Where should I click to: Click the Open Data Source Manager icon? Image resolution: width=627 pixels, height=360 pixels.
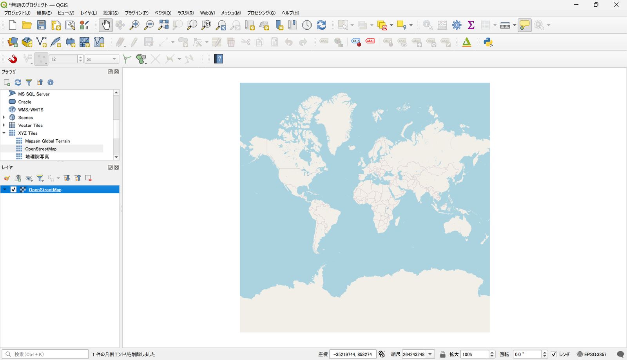pyautogui.click(x=13, y=42)
